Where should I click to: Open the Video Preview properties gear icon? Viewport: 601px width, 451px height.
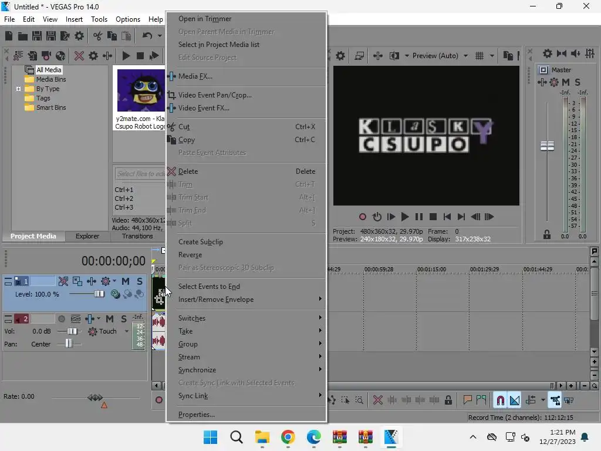[340, 56]
